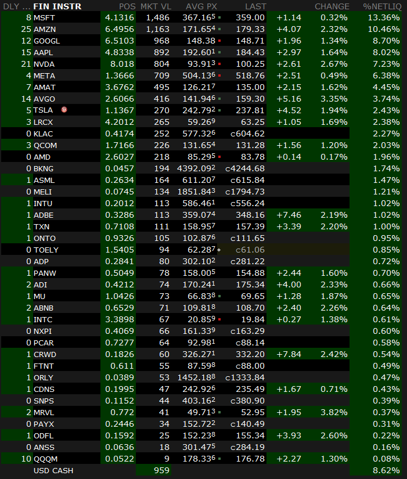Select the AMAT ticker
Screen dimensions: 407x479
pos(44,87)
